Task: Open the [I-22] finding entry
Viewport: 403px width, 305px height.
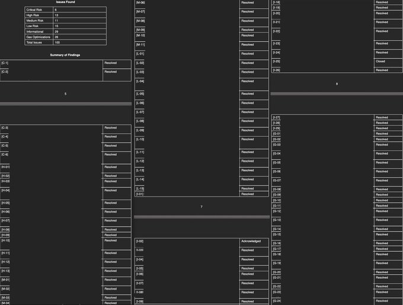Action: [x=276, y=31]
